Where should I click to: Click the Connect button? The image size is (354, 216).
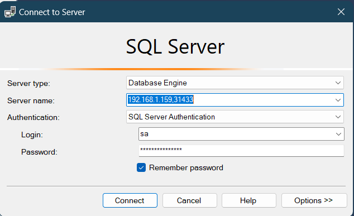coord(130,200)
